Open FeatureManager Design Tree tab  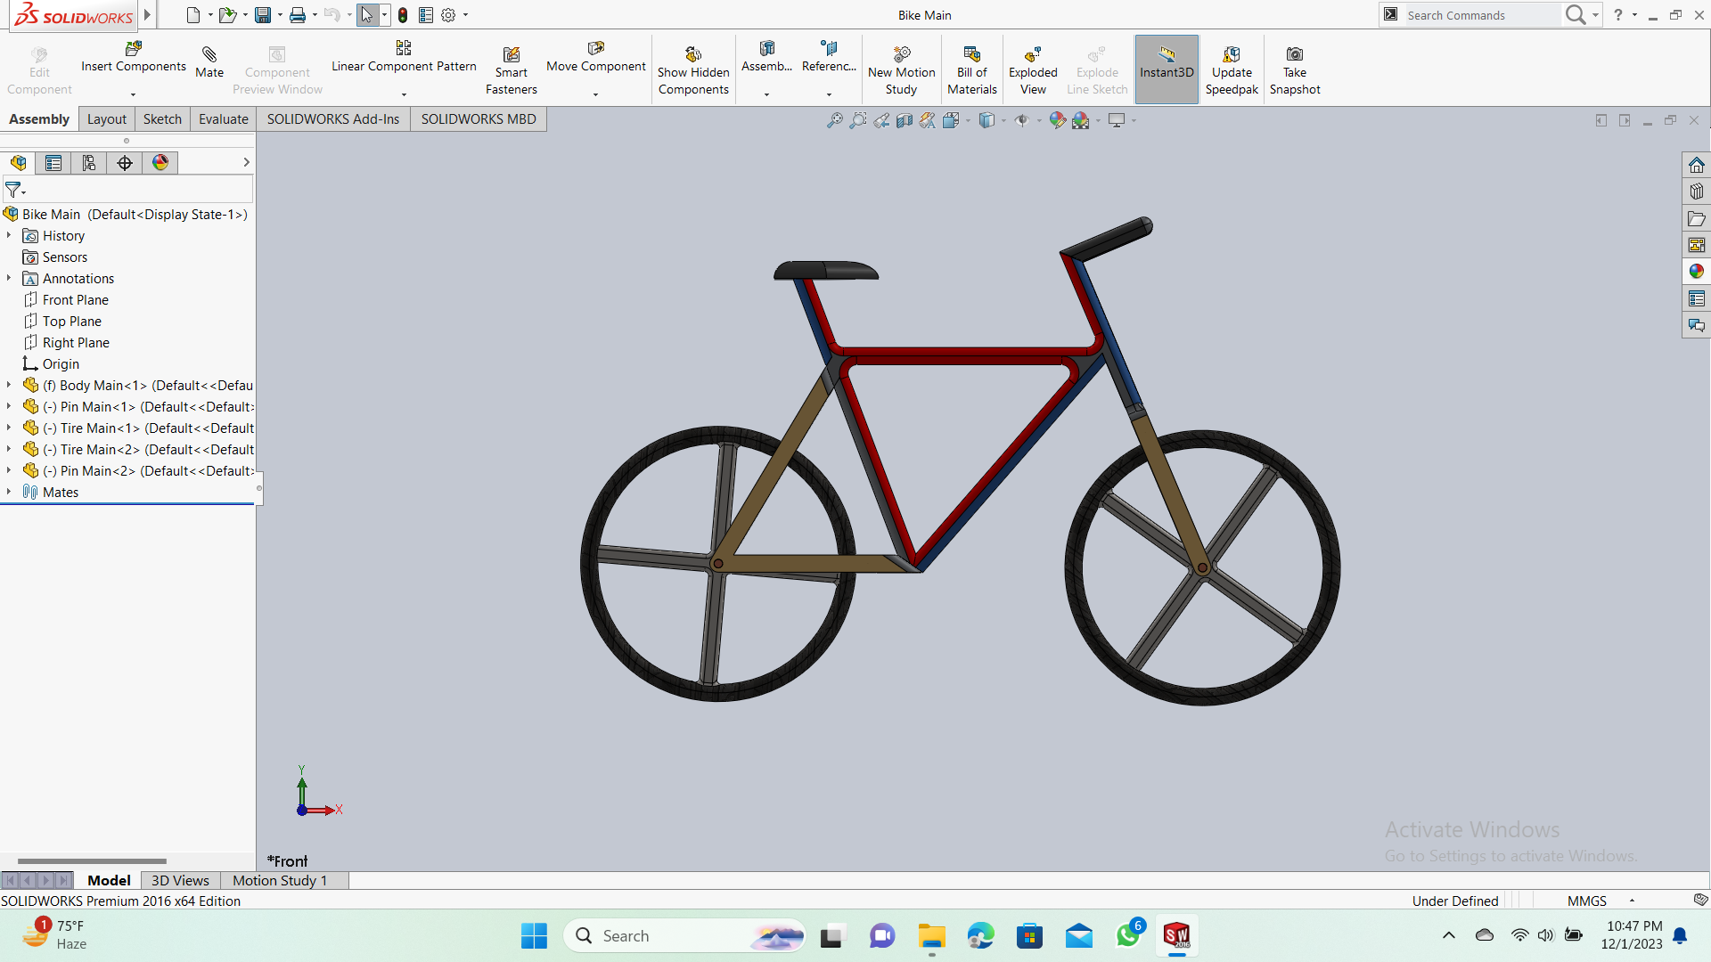pyautogui.click(x=18, y=163)
